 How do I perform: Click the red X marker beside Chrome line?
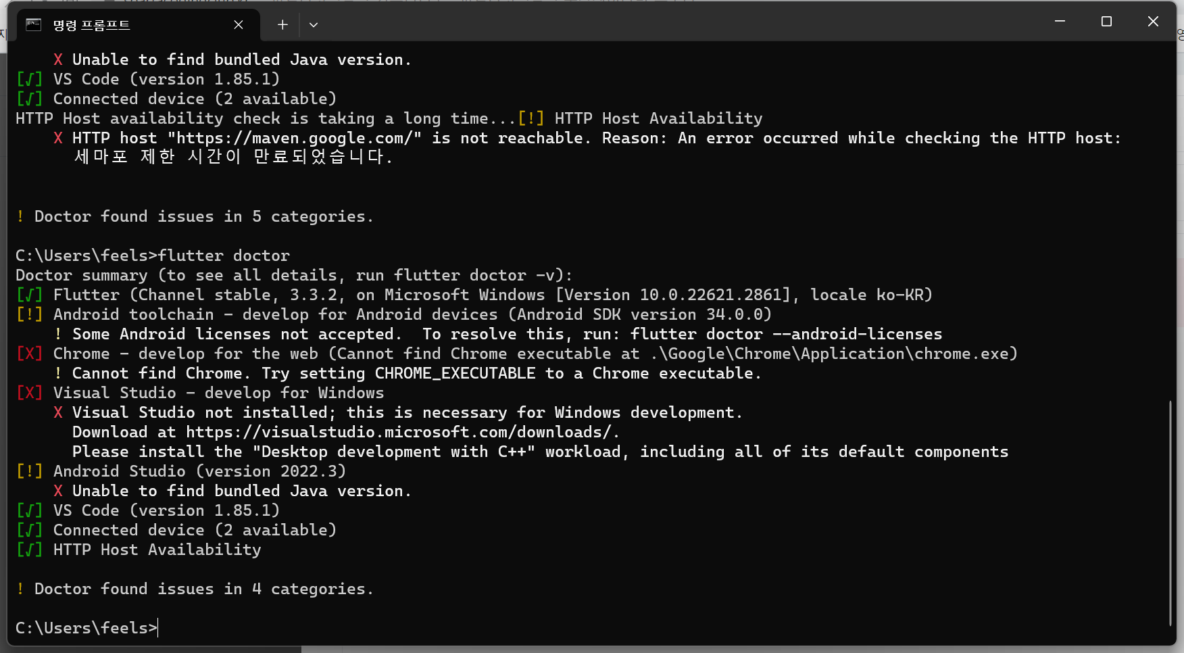[x=29, y=354]
